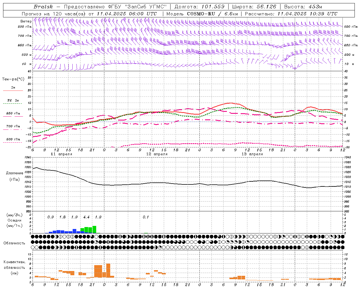359x287 pixels.
Task: Click the green dashed Td legend line
Action: [x=13, y=103]
